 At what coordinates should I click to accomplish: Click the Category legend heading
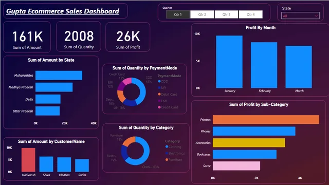click(x=172, y=141)
